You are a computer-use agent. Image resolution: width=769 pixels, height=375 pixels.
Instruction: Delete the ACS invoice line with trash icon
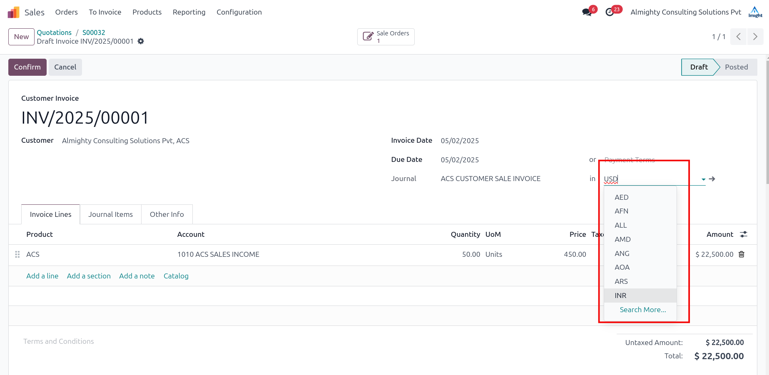tap(742, 254)
